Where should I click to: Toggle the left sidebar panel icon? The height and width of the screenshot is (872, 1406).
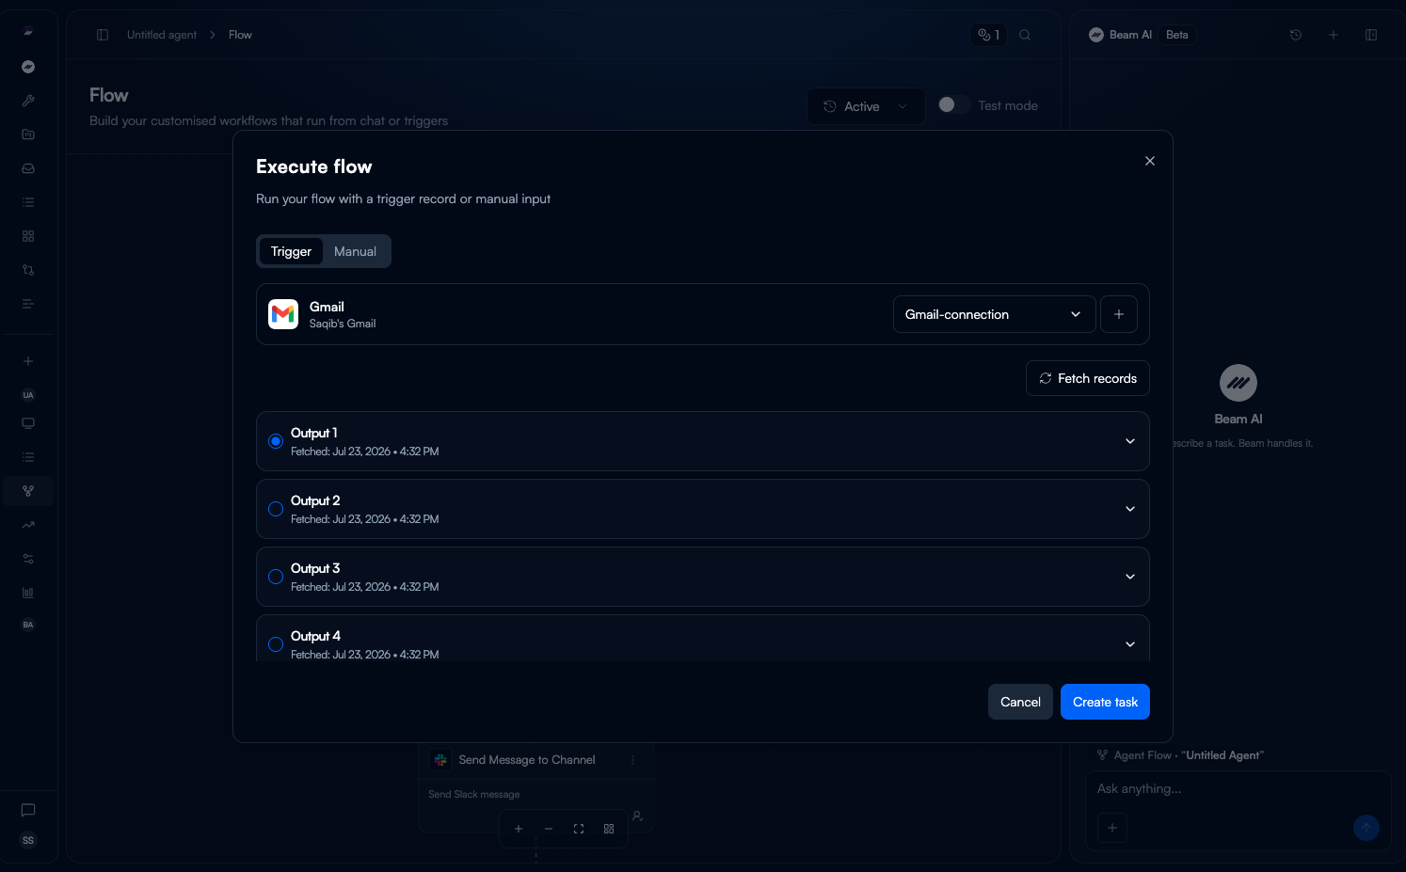point(103,35)
